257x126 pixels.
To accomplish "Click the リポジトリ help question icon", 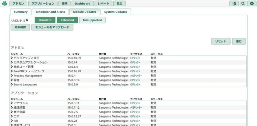I will pos(27,20).
